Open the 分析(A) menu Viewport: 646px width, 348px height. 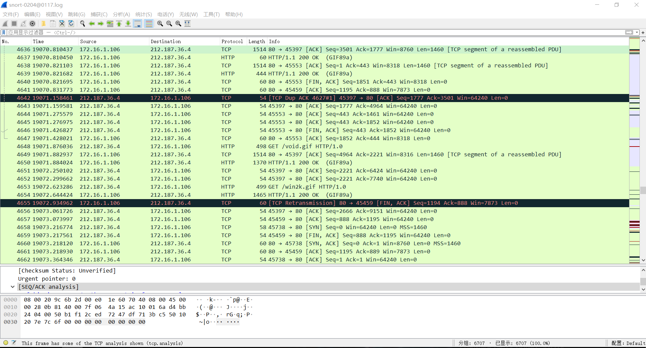[121, 14]
